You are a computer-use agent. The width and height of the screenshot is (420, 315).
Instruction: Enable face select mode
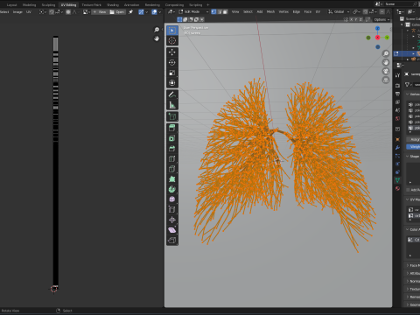click(x=225, y=11)
